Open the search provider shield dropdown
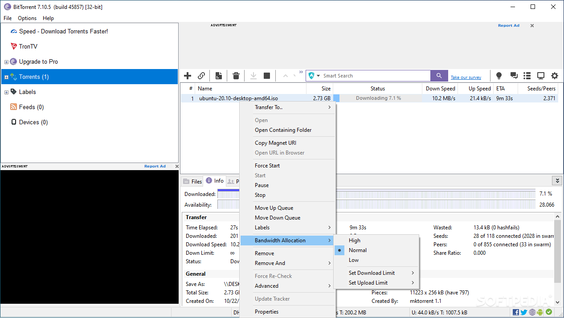This screenshot has height=318, width=564. pyautogui.click(x=315, y=76)
